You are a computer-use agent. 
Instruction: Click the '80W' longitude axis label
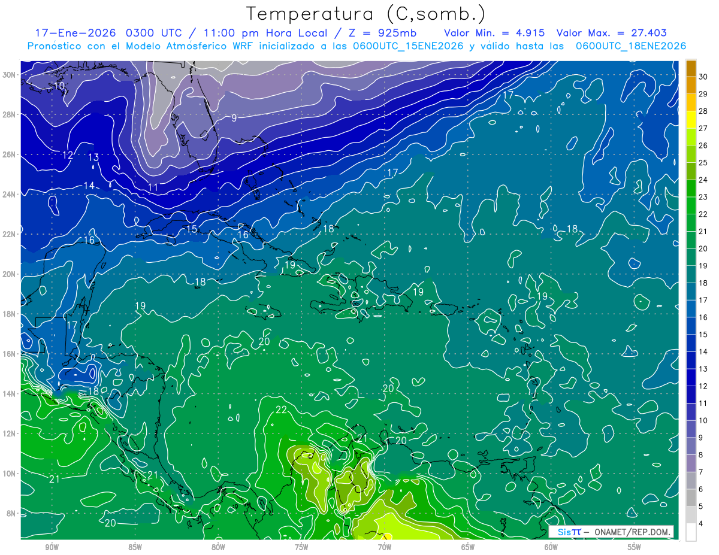click(218, 547)
